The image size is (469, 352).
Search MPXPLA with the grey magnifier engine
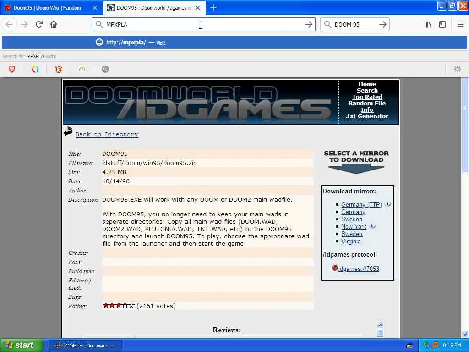coord(105,69)
